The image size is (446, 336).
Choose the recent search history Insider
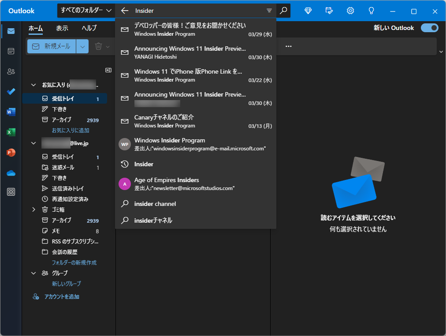point(196,164)
